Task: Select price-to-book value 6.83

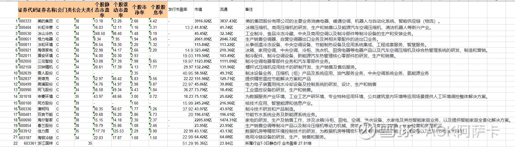Action: [x=134, y=79]
